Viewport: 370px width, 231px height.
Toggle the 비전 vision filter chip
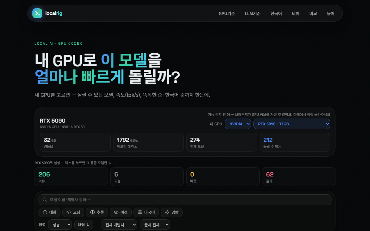121,212
